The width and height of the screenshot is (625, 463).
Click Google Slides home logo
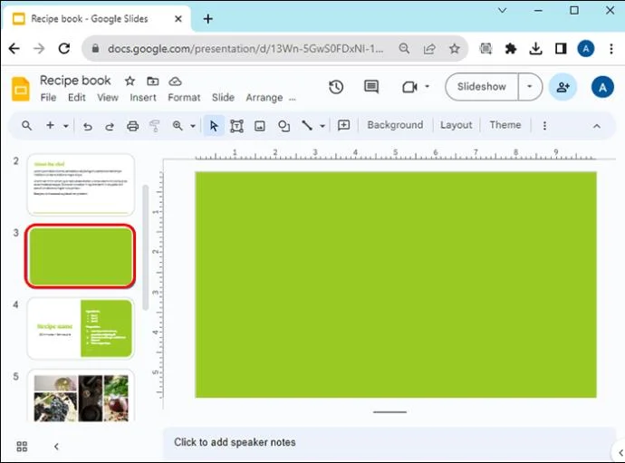(x=20, y=89)
